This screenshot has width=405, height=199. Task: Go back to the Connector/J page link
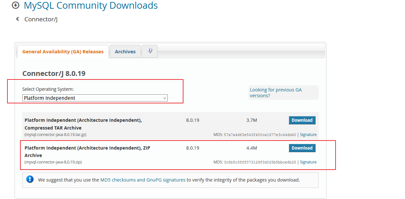41,19
